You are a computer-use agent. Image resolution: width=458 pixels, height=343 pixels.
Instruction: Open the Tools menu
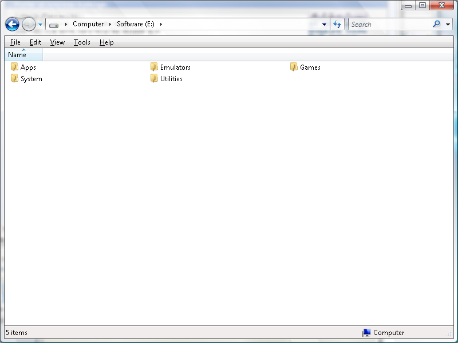[82, 42]
